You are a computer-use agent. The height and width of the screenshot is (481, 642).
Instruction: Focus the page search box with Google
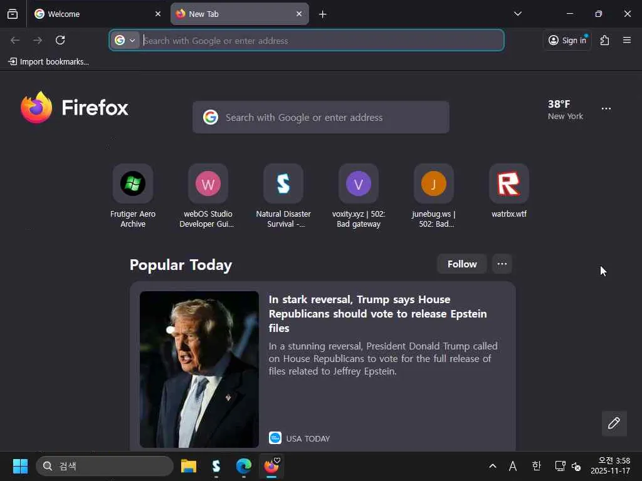[x=321, y=117]
